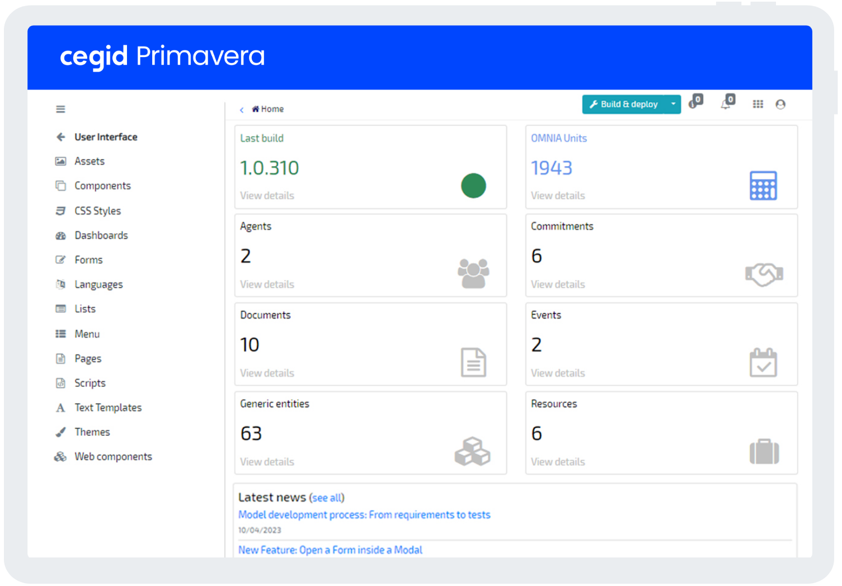
Task: Expand the Build & deploy dropdown arrow
Action: point(673,104)
